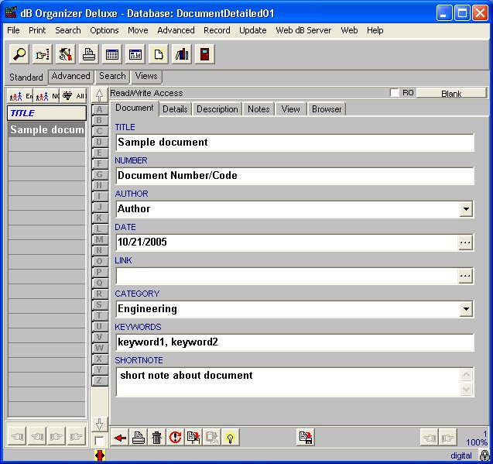
Task: Switch to the Description tab
Action: [x=217, y=109]
